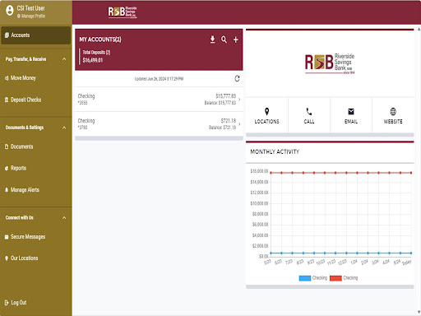Screen dimensions: 421x316
Task: Open account search magnifier icon
Action: (x=224, y=39)
